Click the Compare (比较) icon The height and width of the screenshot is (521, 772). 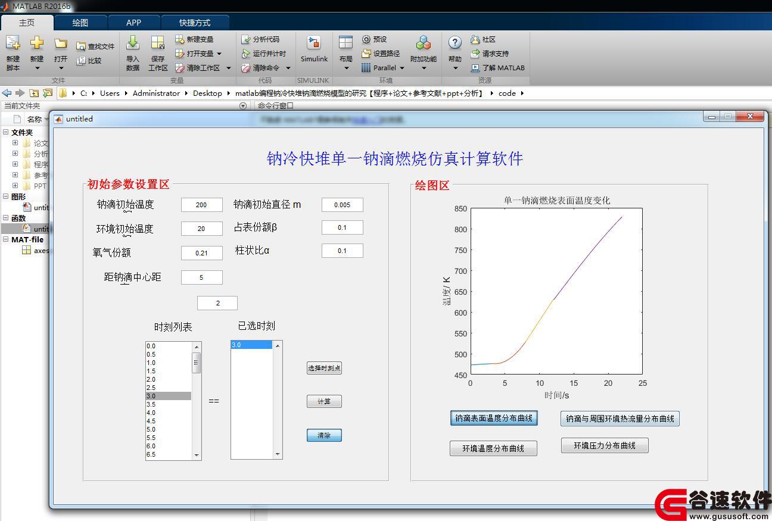[82, 60]
